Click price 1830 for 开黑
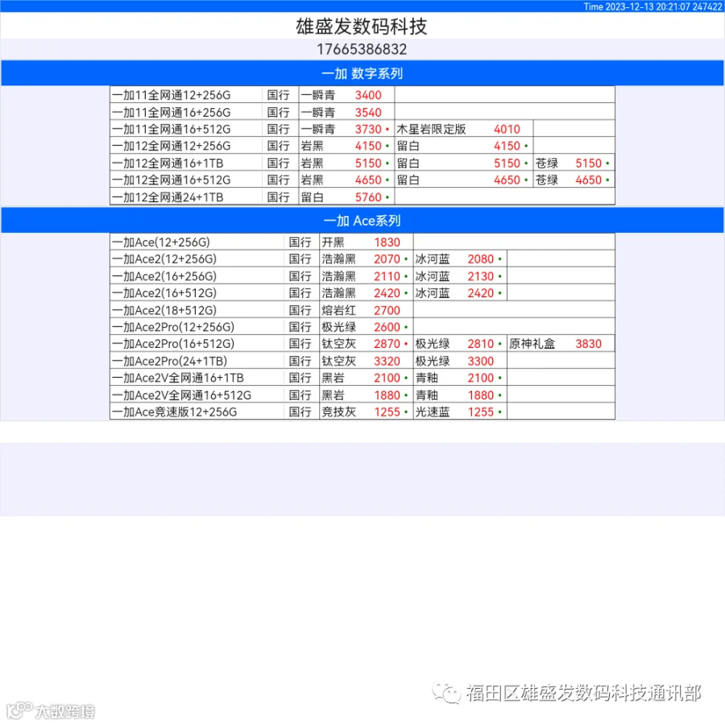Image resolution: width=725 pixels, height=725 pixels. pos(387,242)
